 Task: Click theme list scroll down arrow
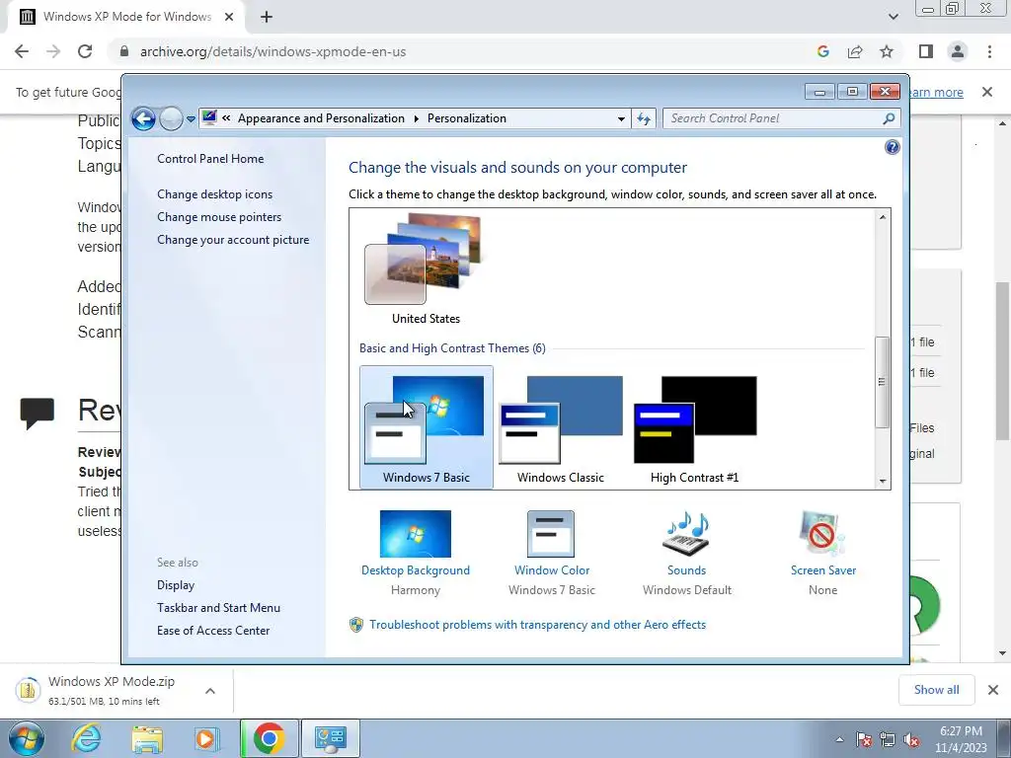coord(883,482)
